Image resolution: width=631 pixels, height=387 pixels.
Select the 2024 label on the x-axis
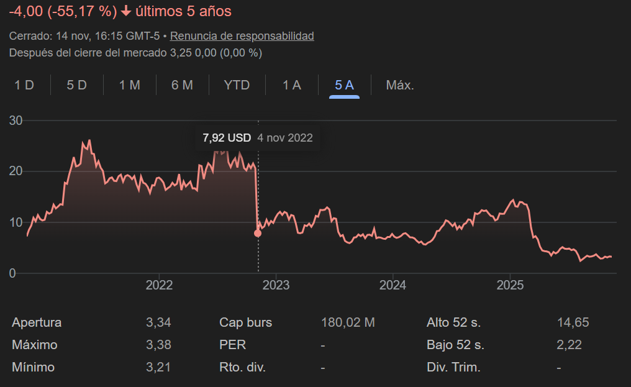click(x=393, y=285)
